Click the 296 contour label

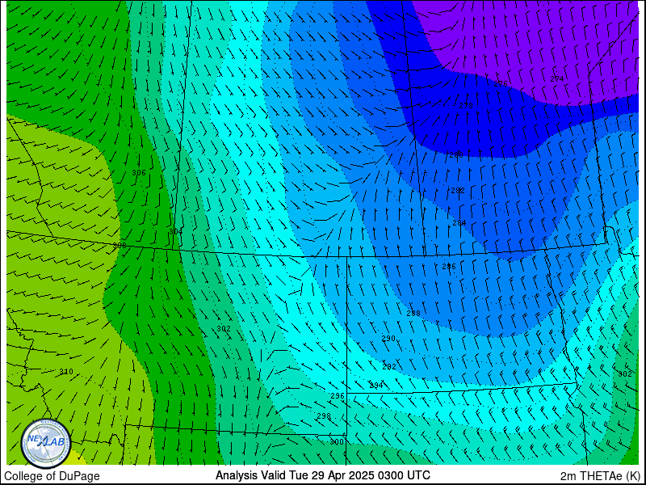pos(338,396)
